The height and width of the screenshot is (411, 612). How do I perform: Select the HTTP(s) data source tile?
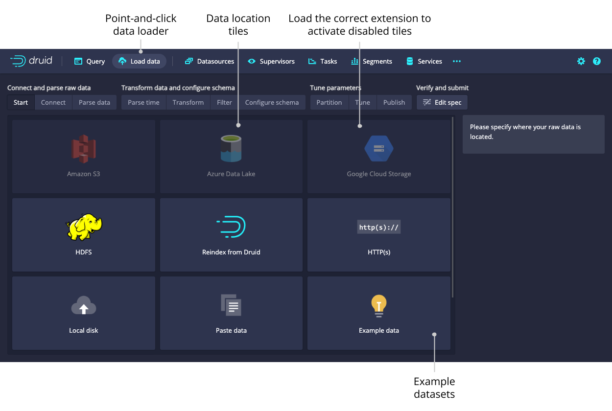click(x=378, y=235)
